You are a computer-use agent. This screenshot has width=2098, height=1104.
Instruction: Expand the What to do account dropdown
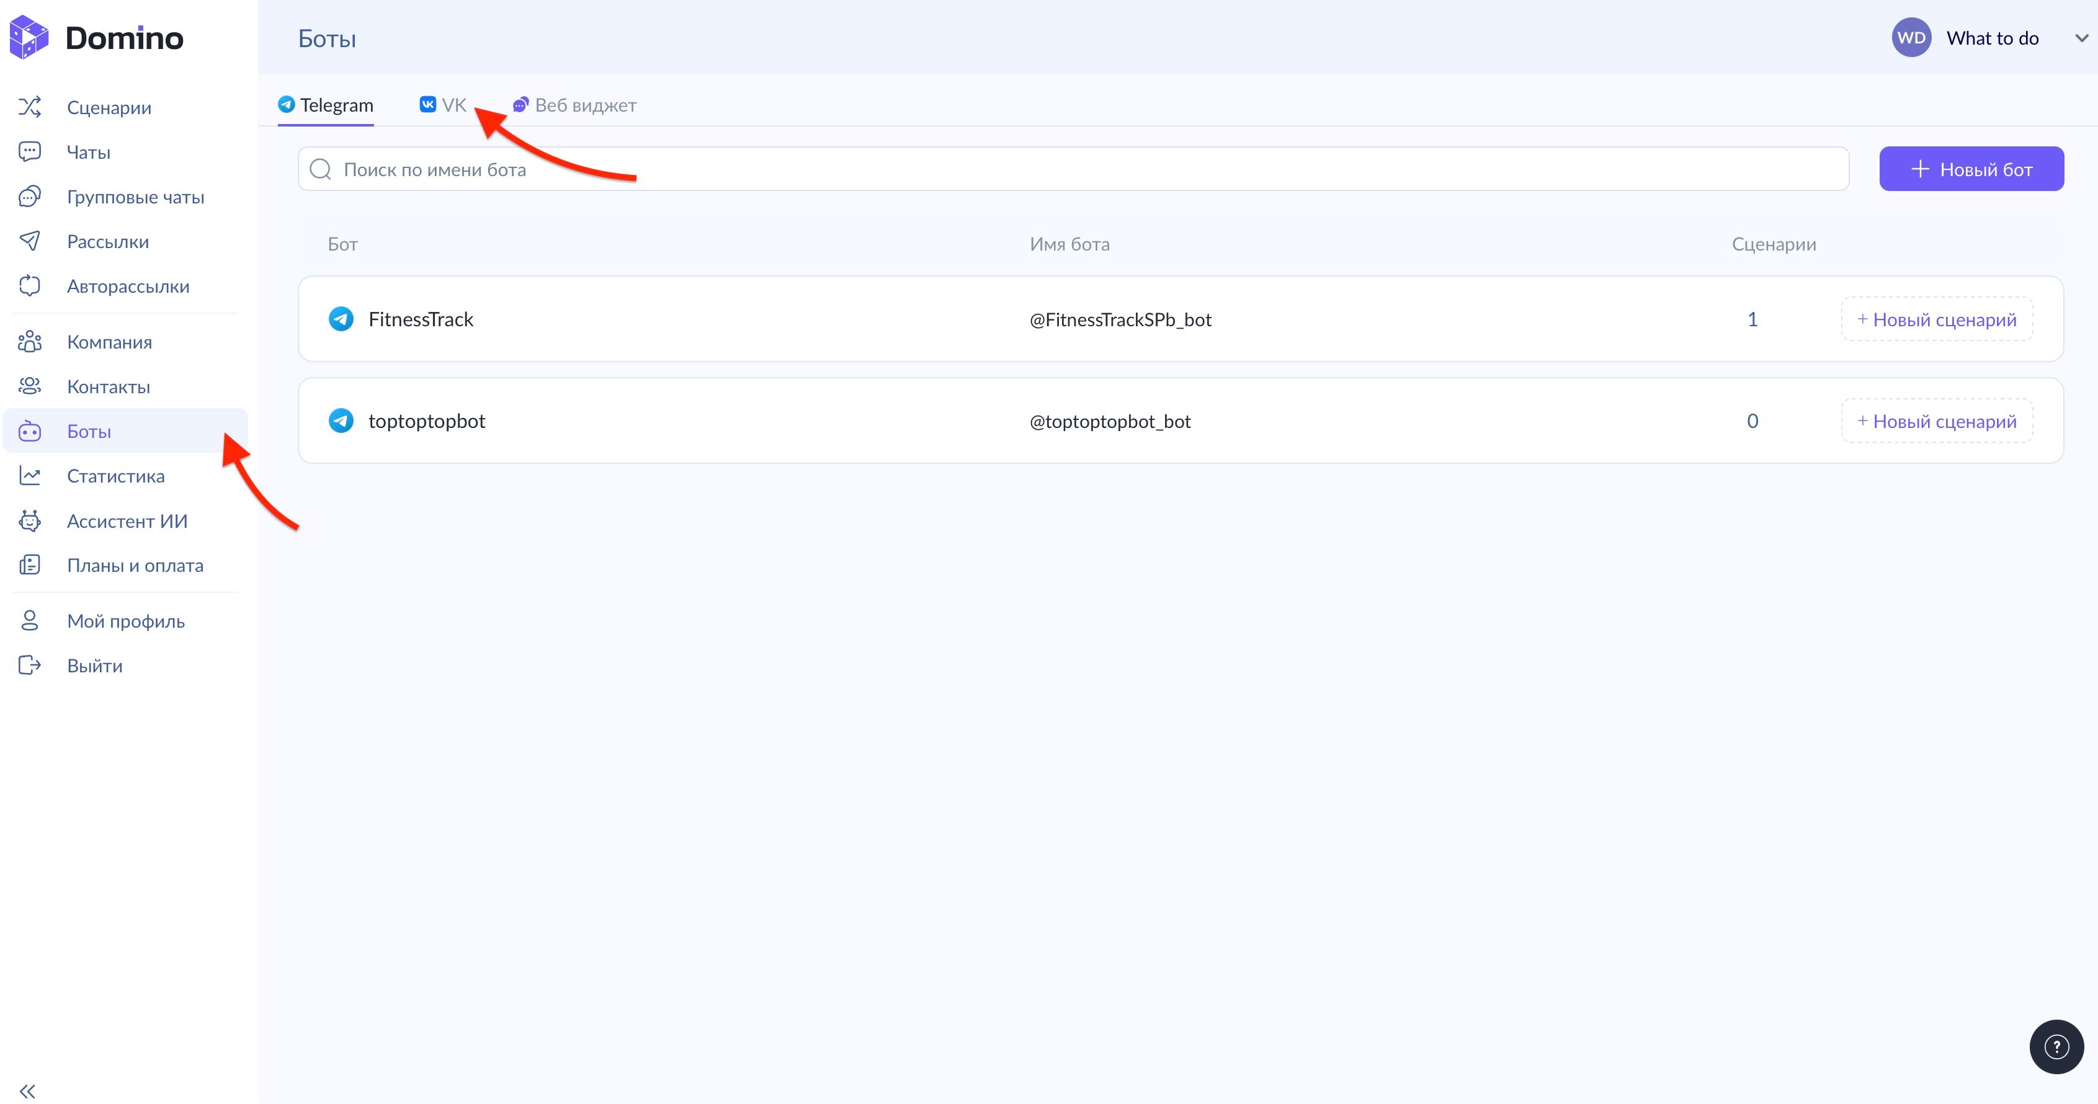tap(2082, 38)
